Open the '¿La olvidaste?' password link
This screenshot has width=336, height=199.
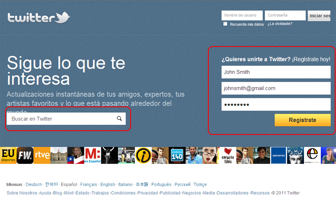(x=280, y=24)
